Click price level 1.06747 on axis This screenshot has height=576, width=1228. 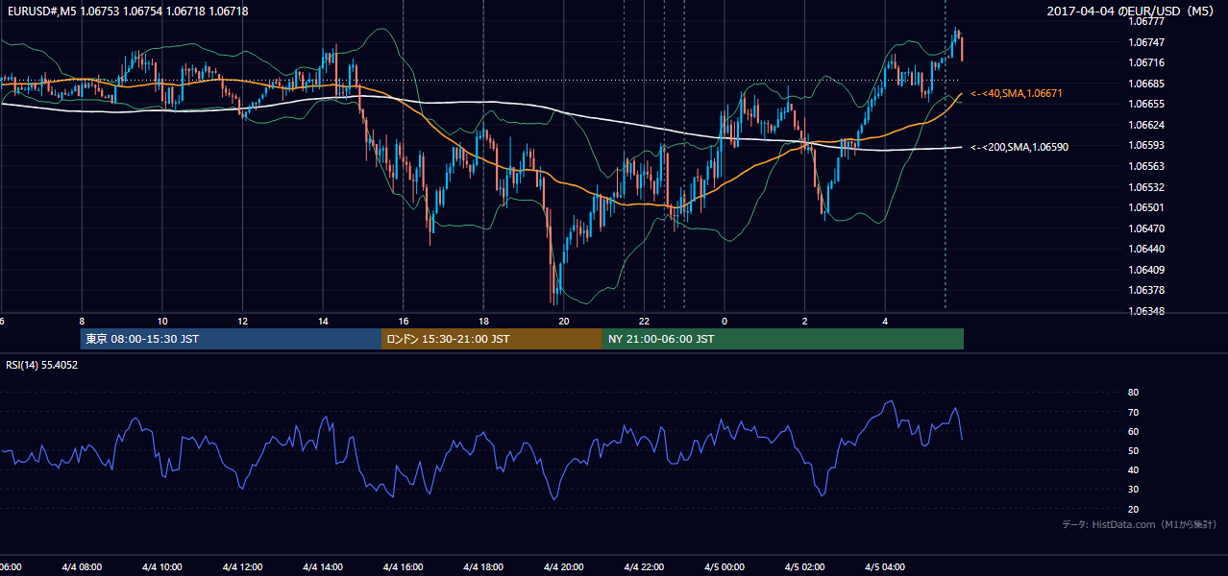[x=1147, y=42]
